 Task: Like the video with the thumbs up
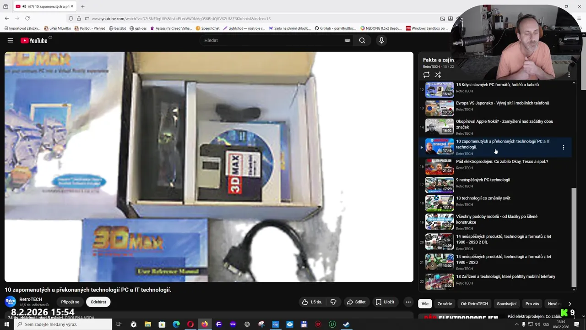(x=312, y=302)
